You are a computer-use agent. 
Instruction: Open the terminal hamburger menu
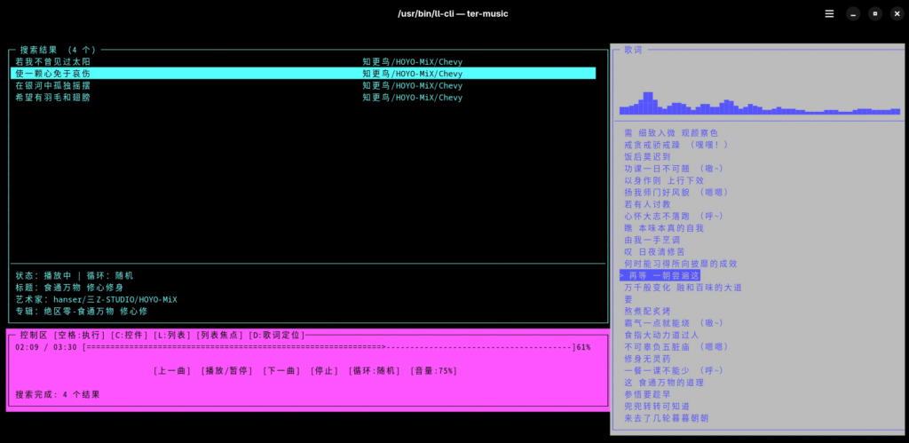829,13
